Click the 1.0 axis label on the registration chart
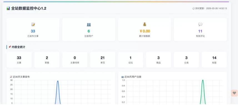Image resolution: width=238 pixels, height=105 pixels. coord(123,80)
